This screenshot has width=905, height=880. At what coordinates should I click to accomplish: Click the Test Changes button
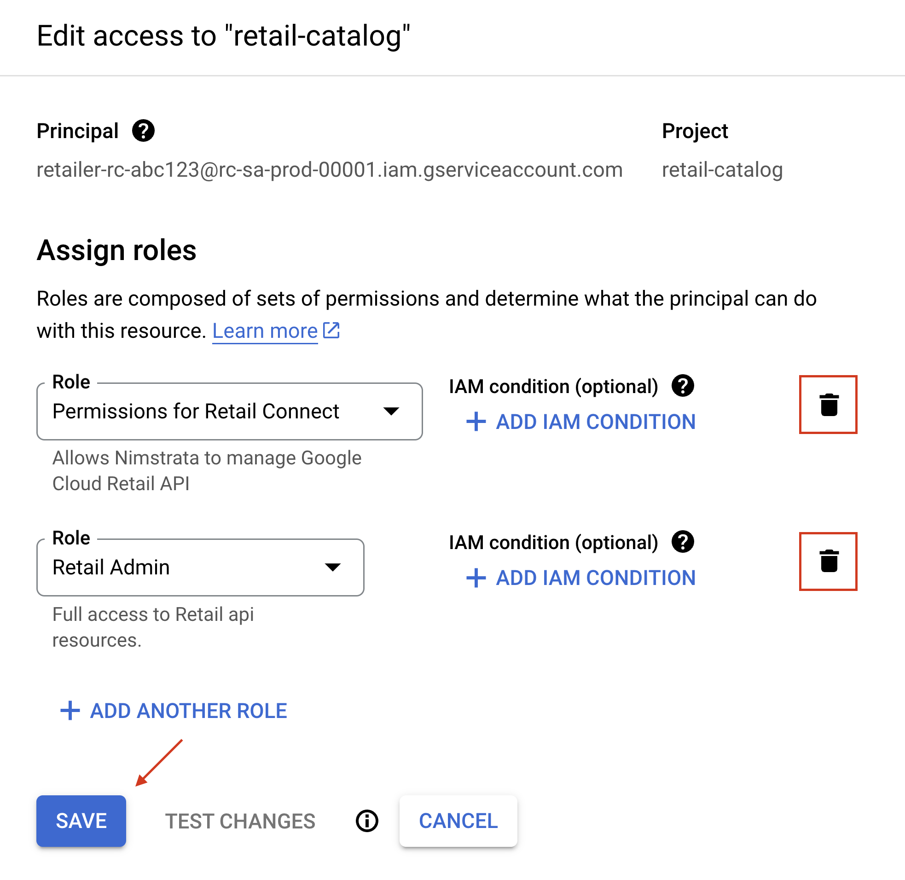click(240, 821)
